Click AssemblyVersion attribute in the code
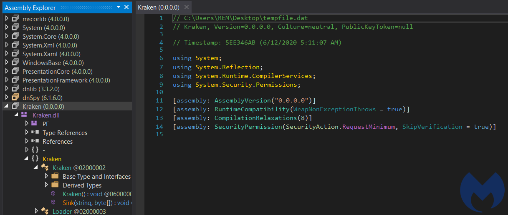The width and height of the screenshot is (508, 215). (243, 100)
